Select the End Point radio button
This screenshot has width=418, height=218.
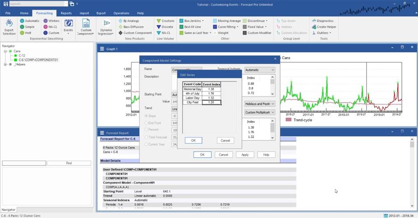tap(146, 123)
